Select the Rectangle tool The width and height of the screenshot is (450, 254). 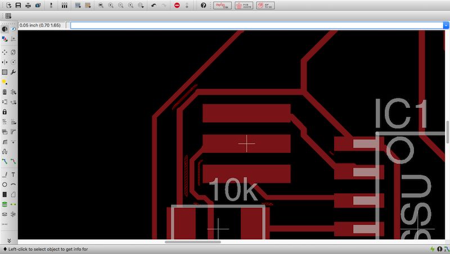[4, 194]
